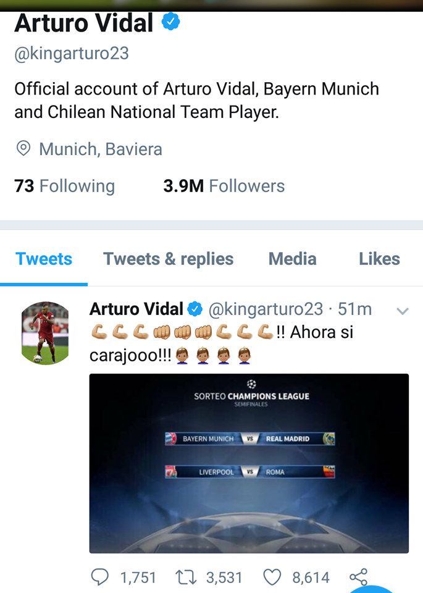This screenshot has width=423, height=593.
Task: Click the 51m tweet timestamp
Action: click(x=354, y=309)
